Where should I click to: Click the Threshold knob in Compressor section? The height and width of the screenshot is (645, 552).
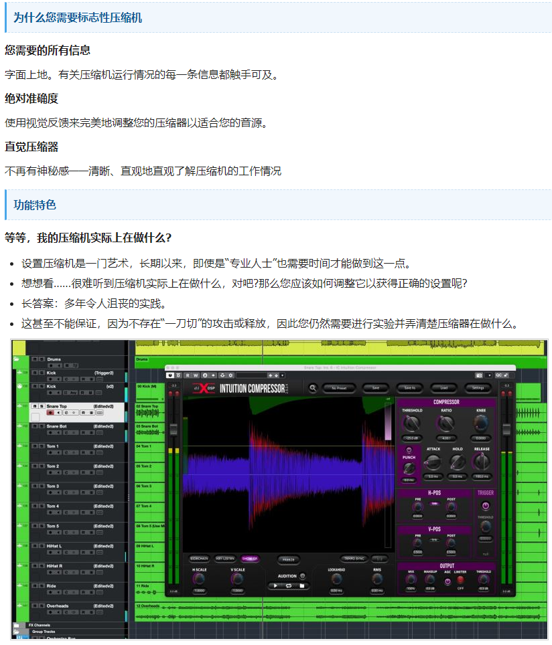411,423
